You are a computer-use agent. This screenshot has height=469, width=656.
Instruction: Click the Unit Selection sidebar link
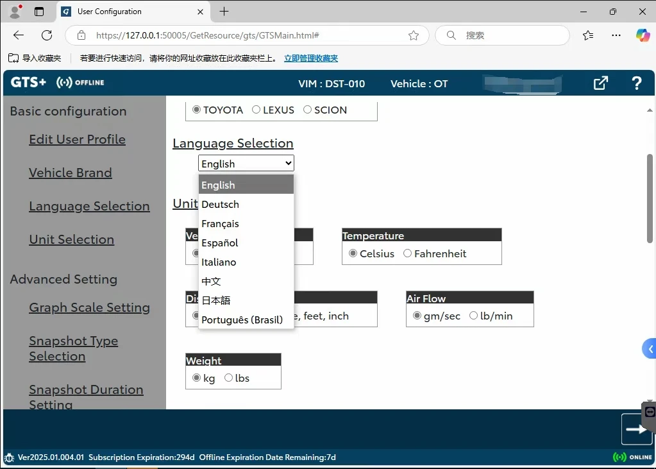[x=71, y=239]
